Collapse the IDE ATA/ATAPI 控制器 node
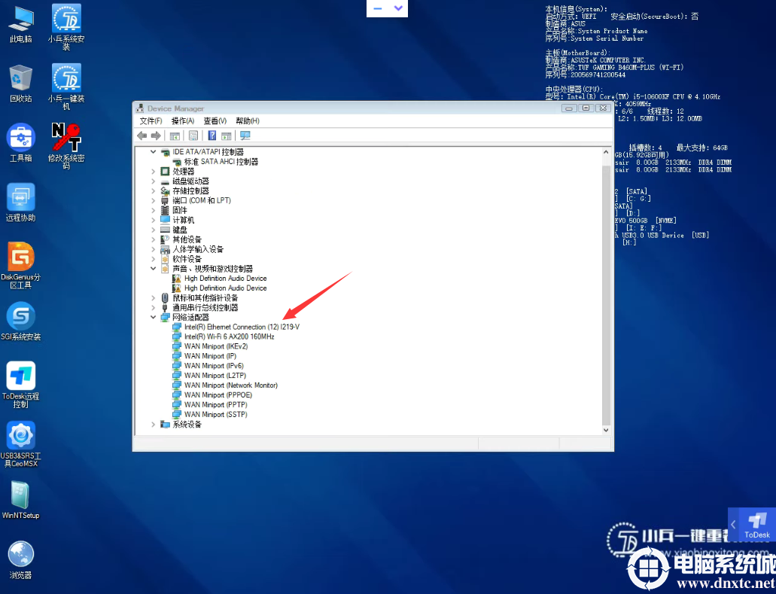 tap(154, 152)
